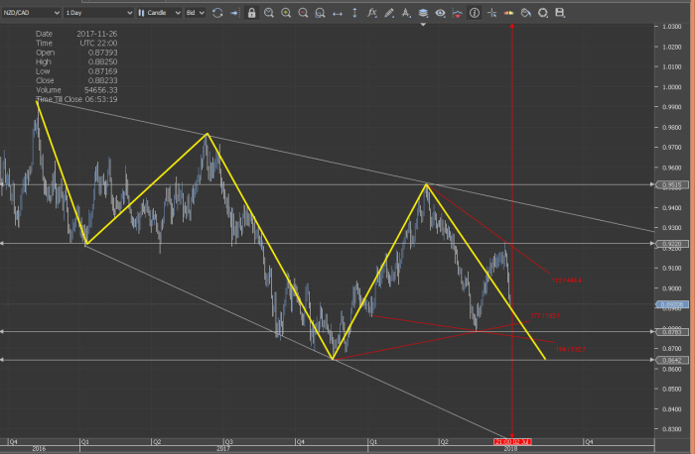Click the 2017 year label on time axis
695x454 pixels.
(223, 449)
